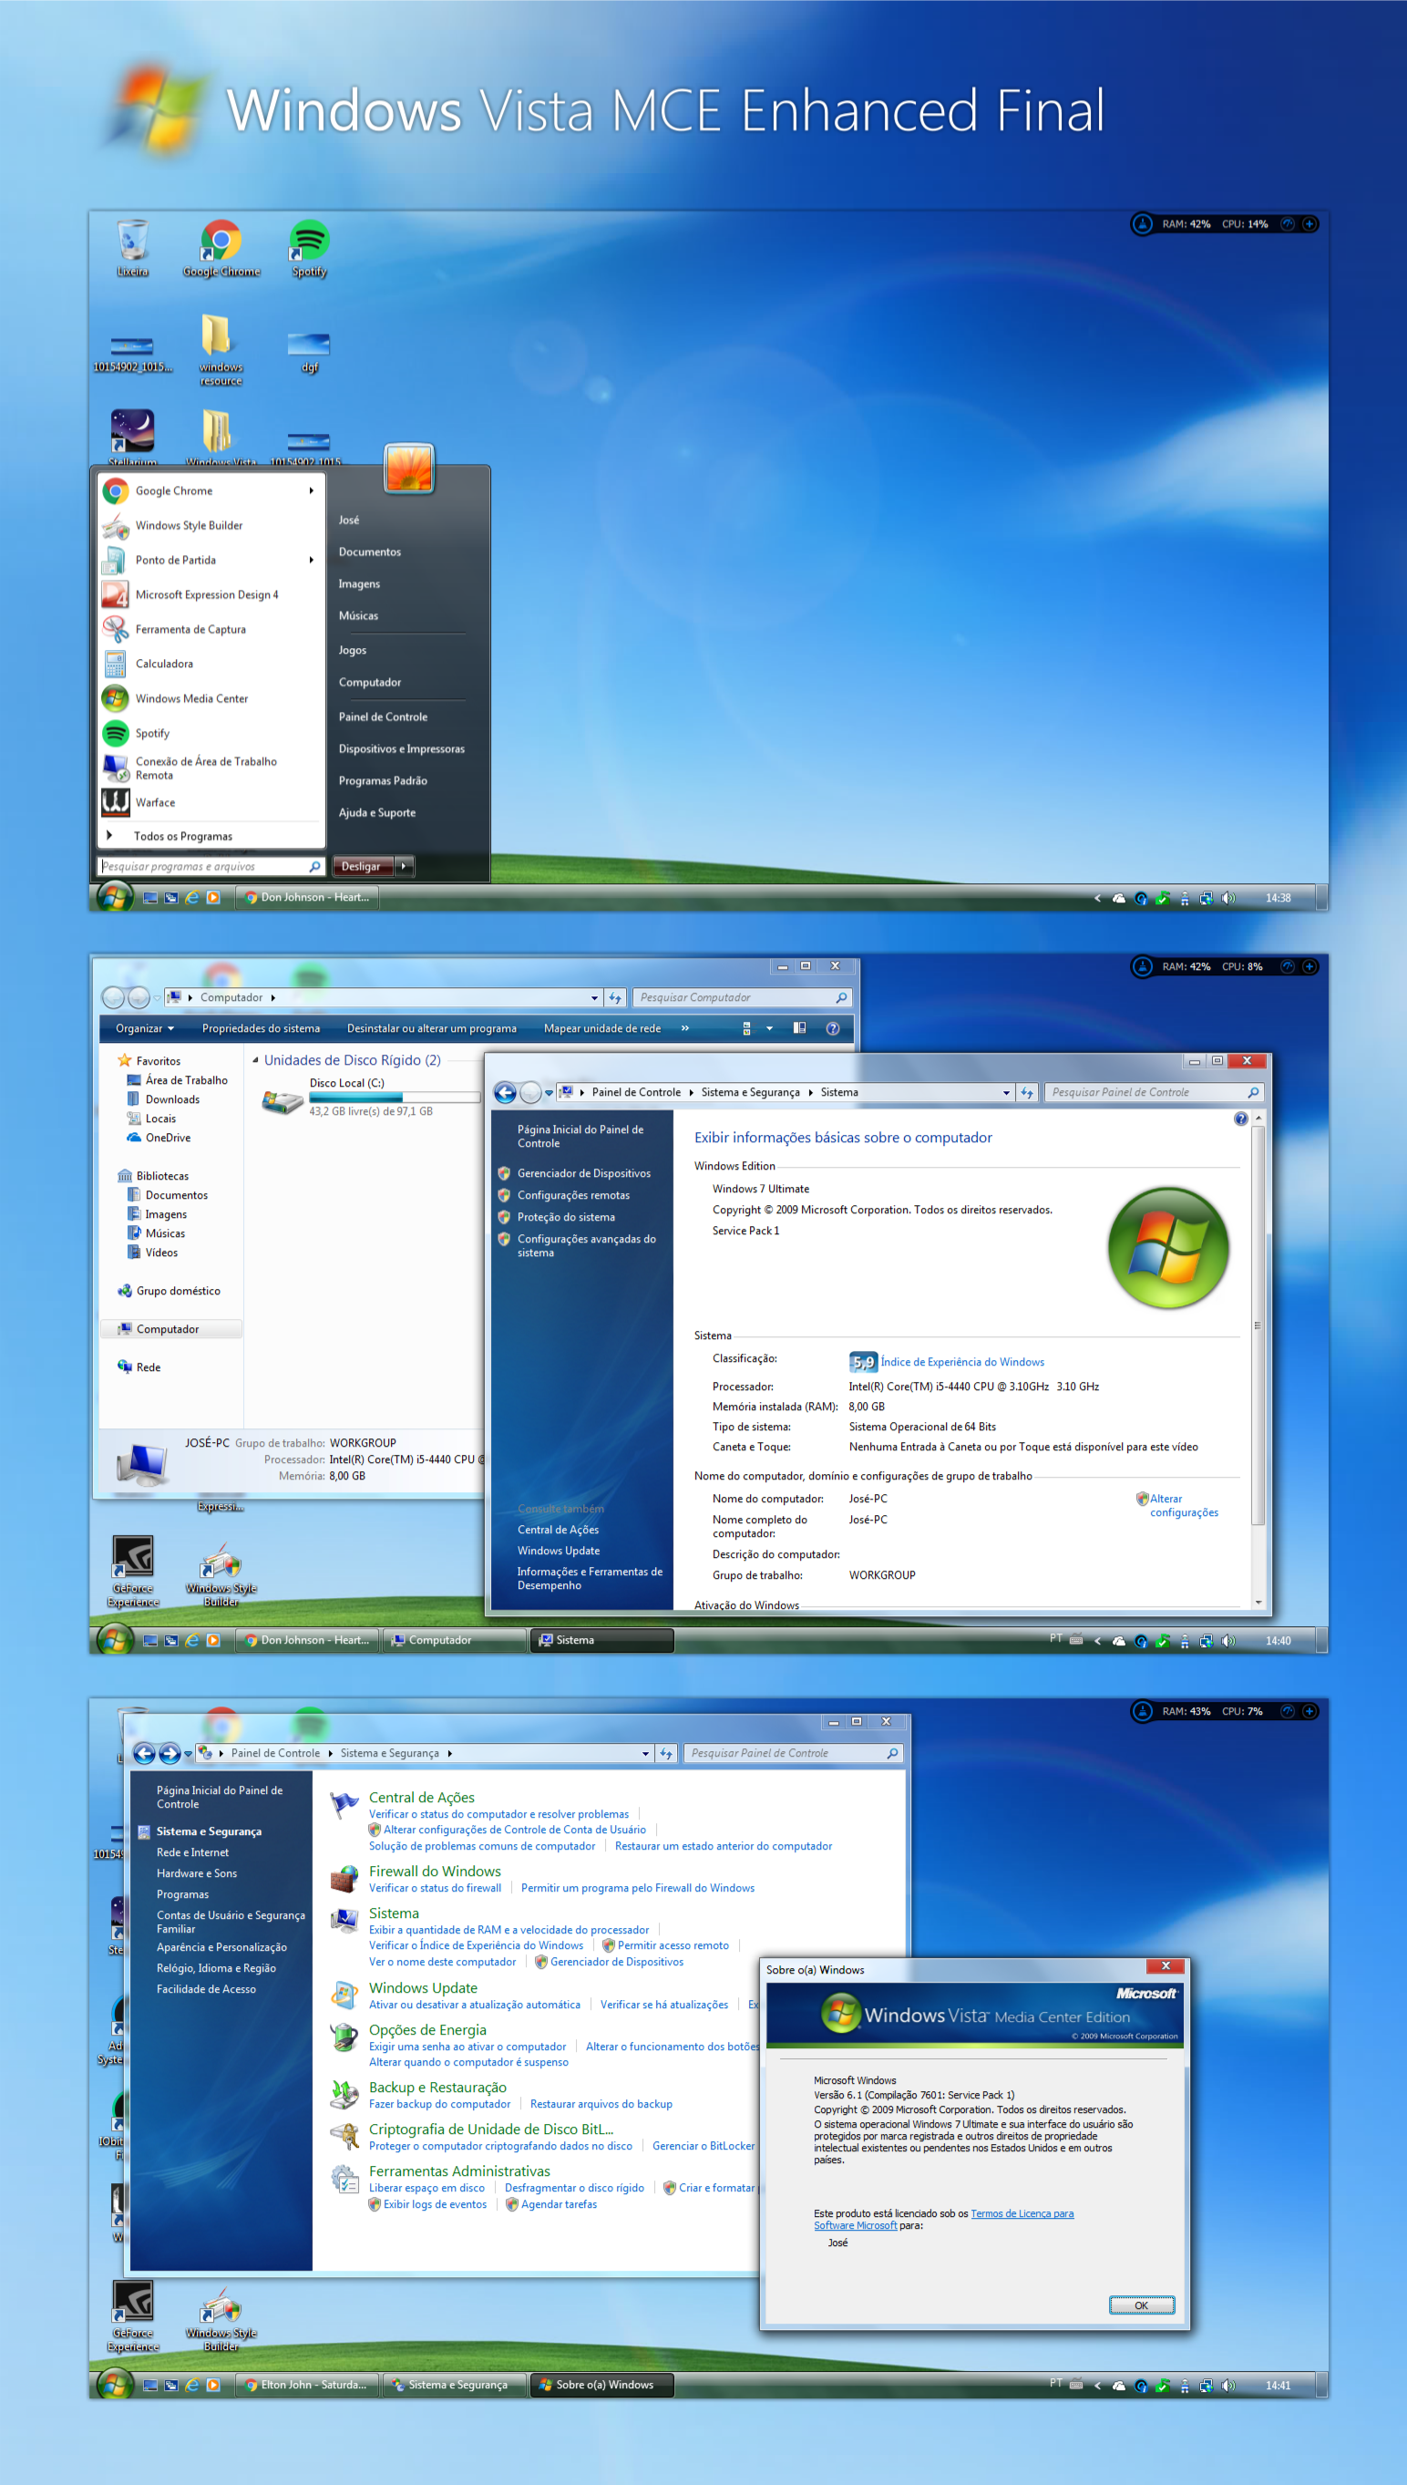
Task: Click 'Desfragmentar o disco rígido' link
Action: coord(574,2188)
